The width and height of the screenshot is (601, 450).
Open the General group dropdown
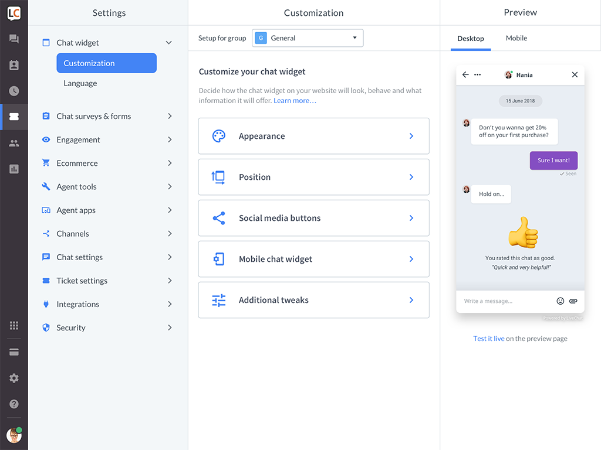(x=308, y=38)
